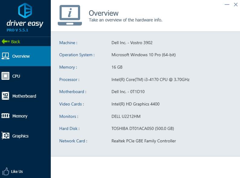
Task: Select 'Microsoft Windows 10 Pro (64-bit)' value
Action: [x=144, y=55]
